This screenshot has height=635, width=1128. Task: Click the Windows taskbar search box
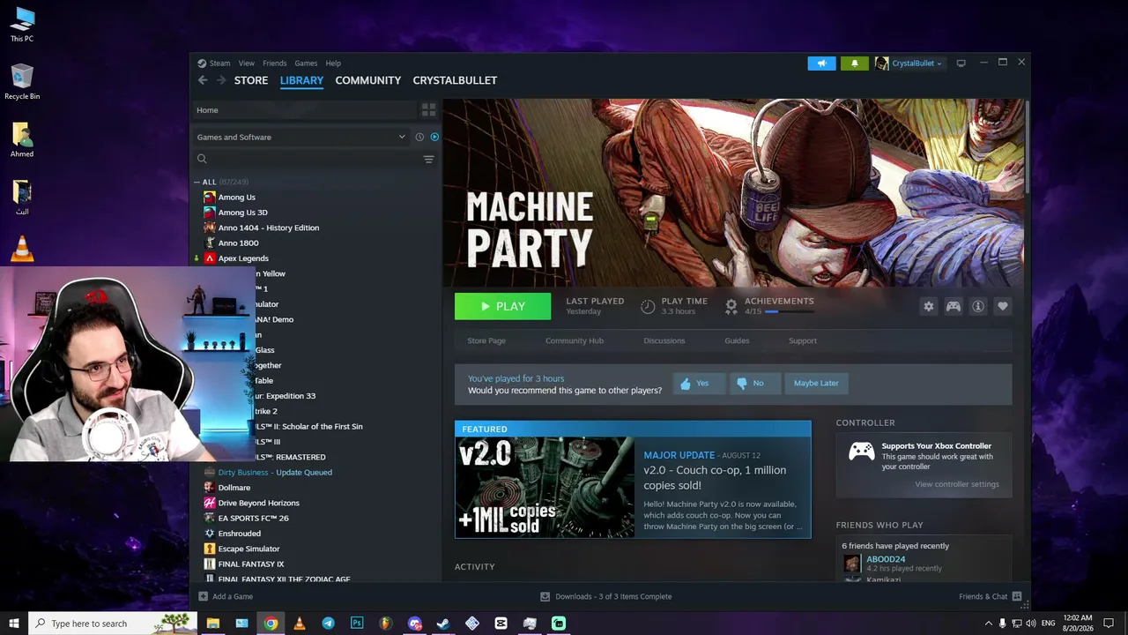point(113,624)
